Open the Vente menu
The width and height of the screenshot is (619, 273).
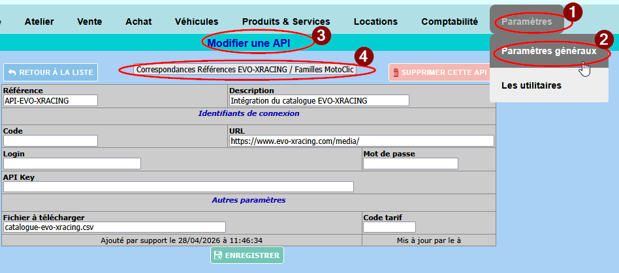pyautogui.click(x=89, y=22)
